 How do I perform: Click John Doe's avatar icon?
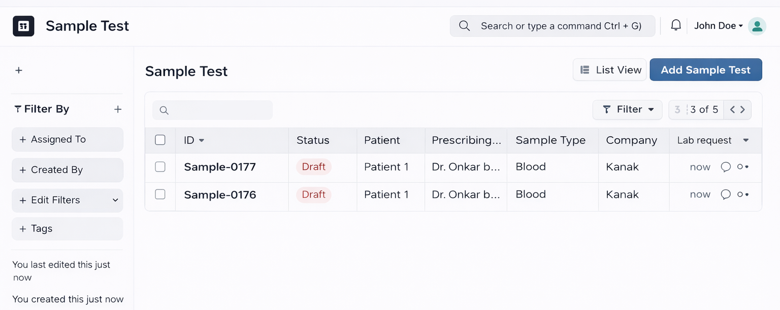(757, 26)
